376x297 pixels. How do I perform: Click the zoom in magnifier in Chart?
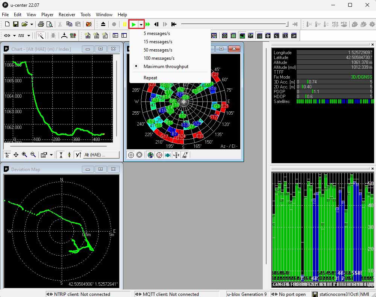tap(24, 155)
